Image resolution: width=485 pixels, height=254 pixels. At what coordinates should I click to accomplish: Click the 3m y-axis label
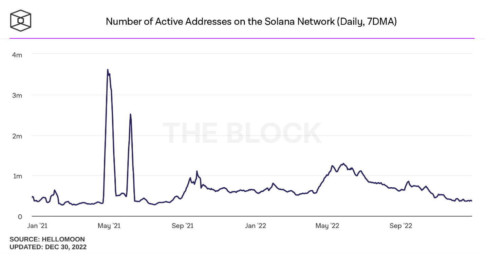pos(17,96)
